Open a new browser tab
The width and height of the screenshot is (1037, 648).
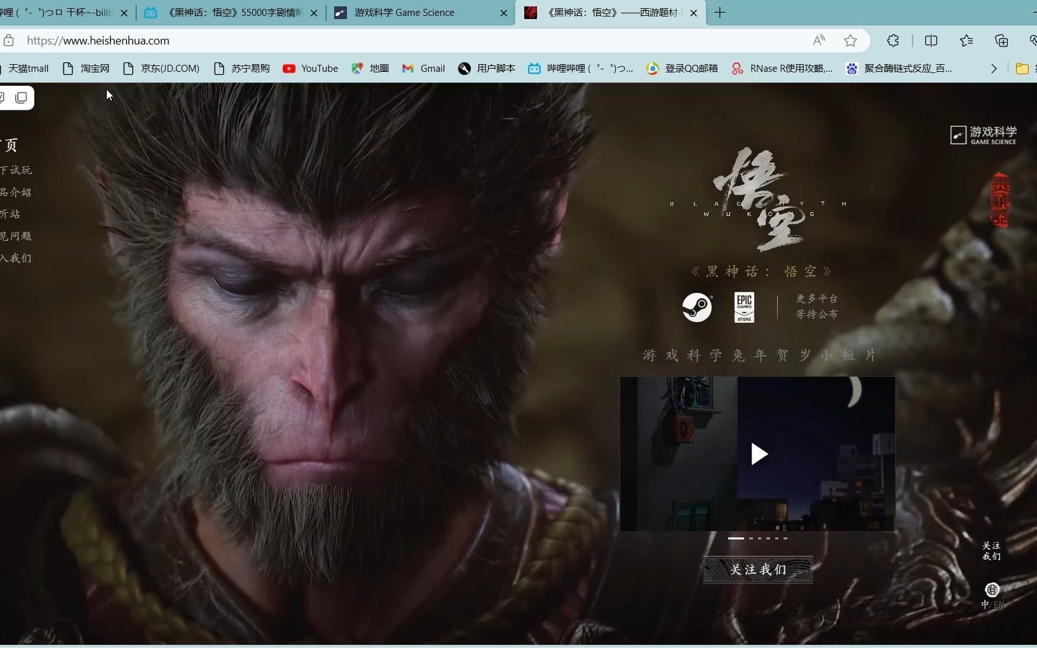coord(720,13)
